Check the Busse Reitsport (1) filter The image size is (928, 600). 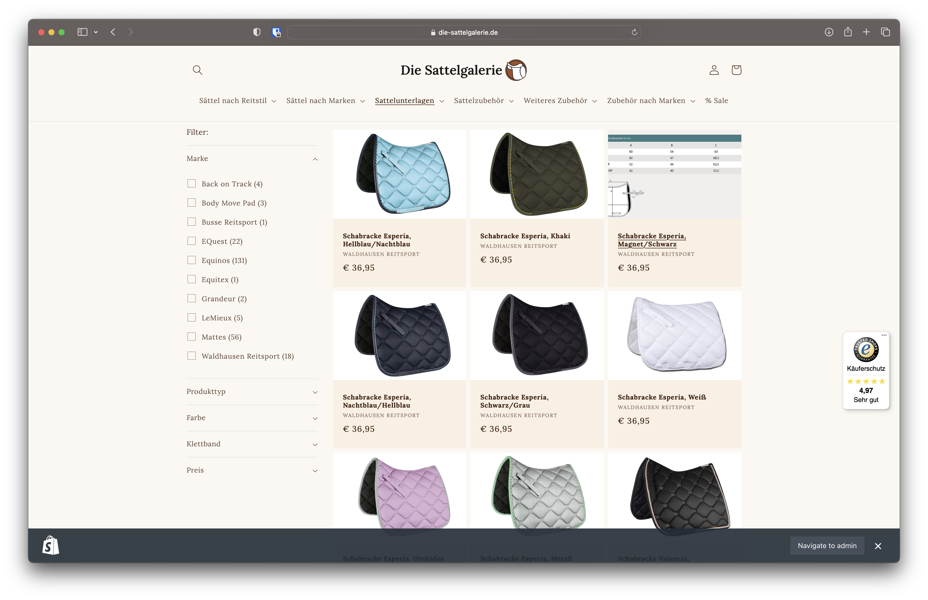click(x=191, y=222)
